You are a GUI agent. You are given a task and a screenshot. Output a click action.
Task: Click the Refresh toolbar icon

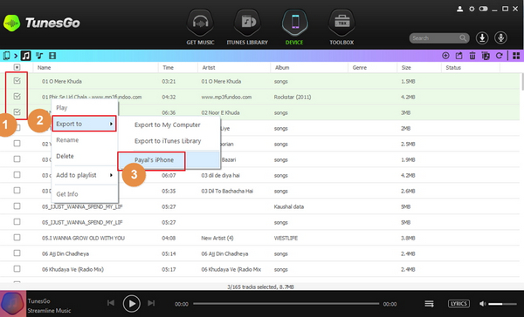tap(499, 56)
